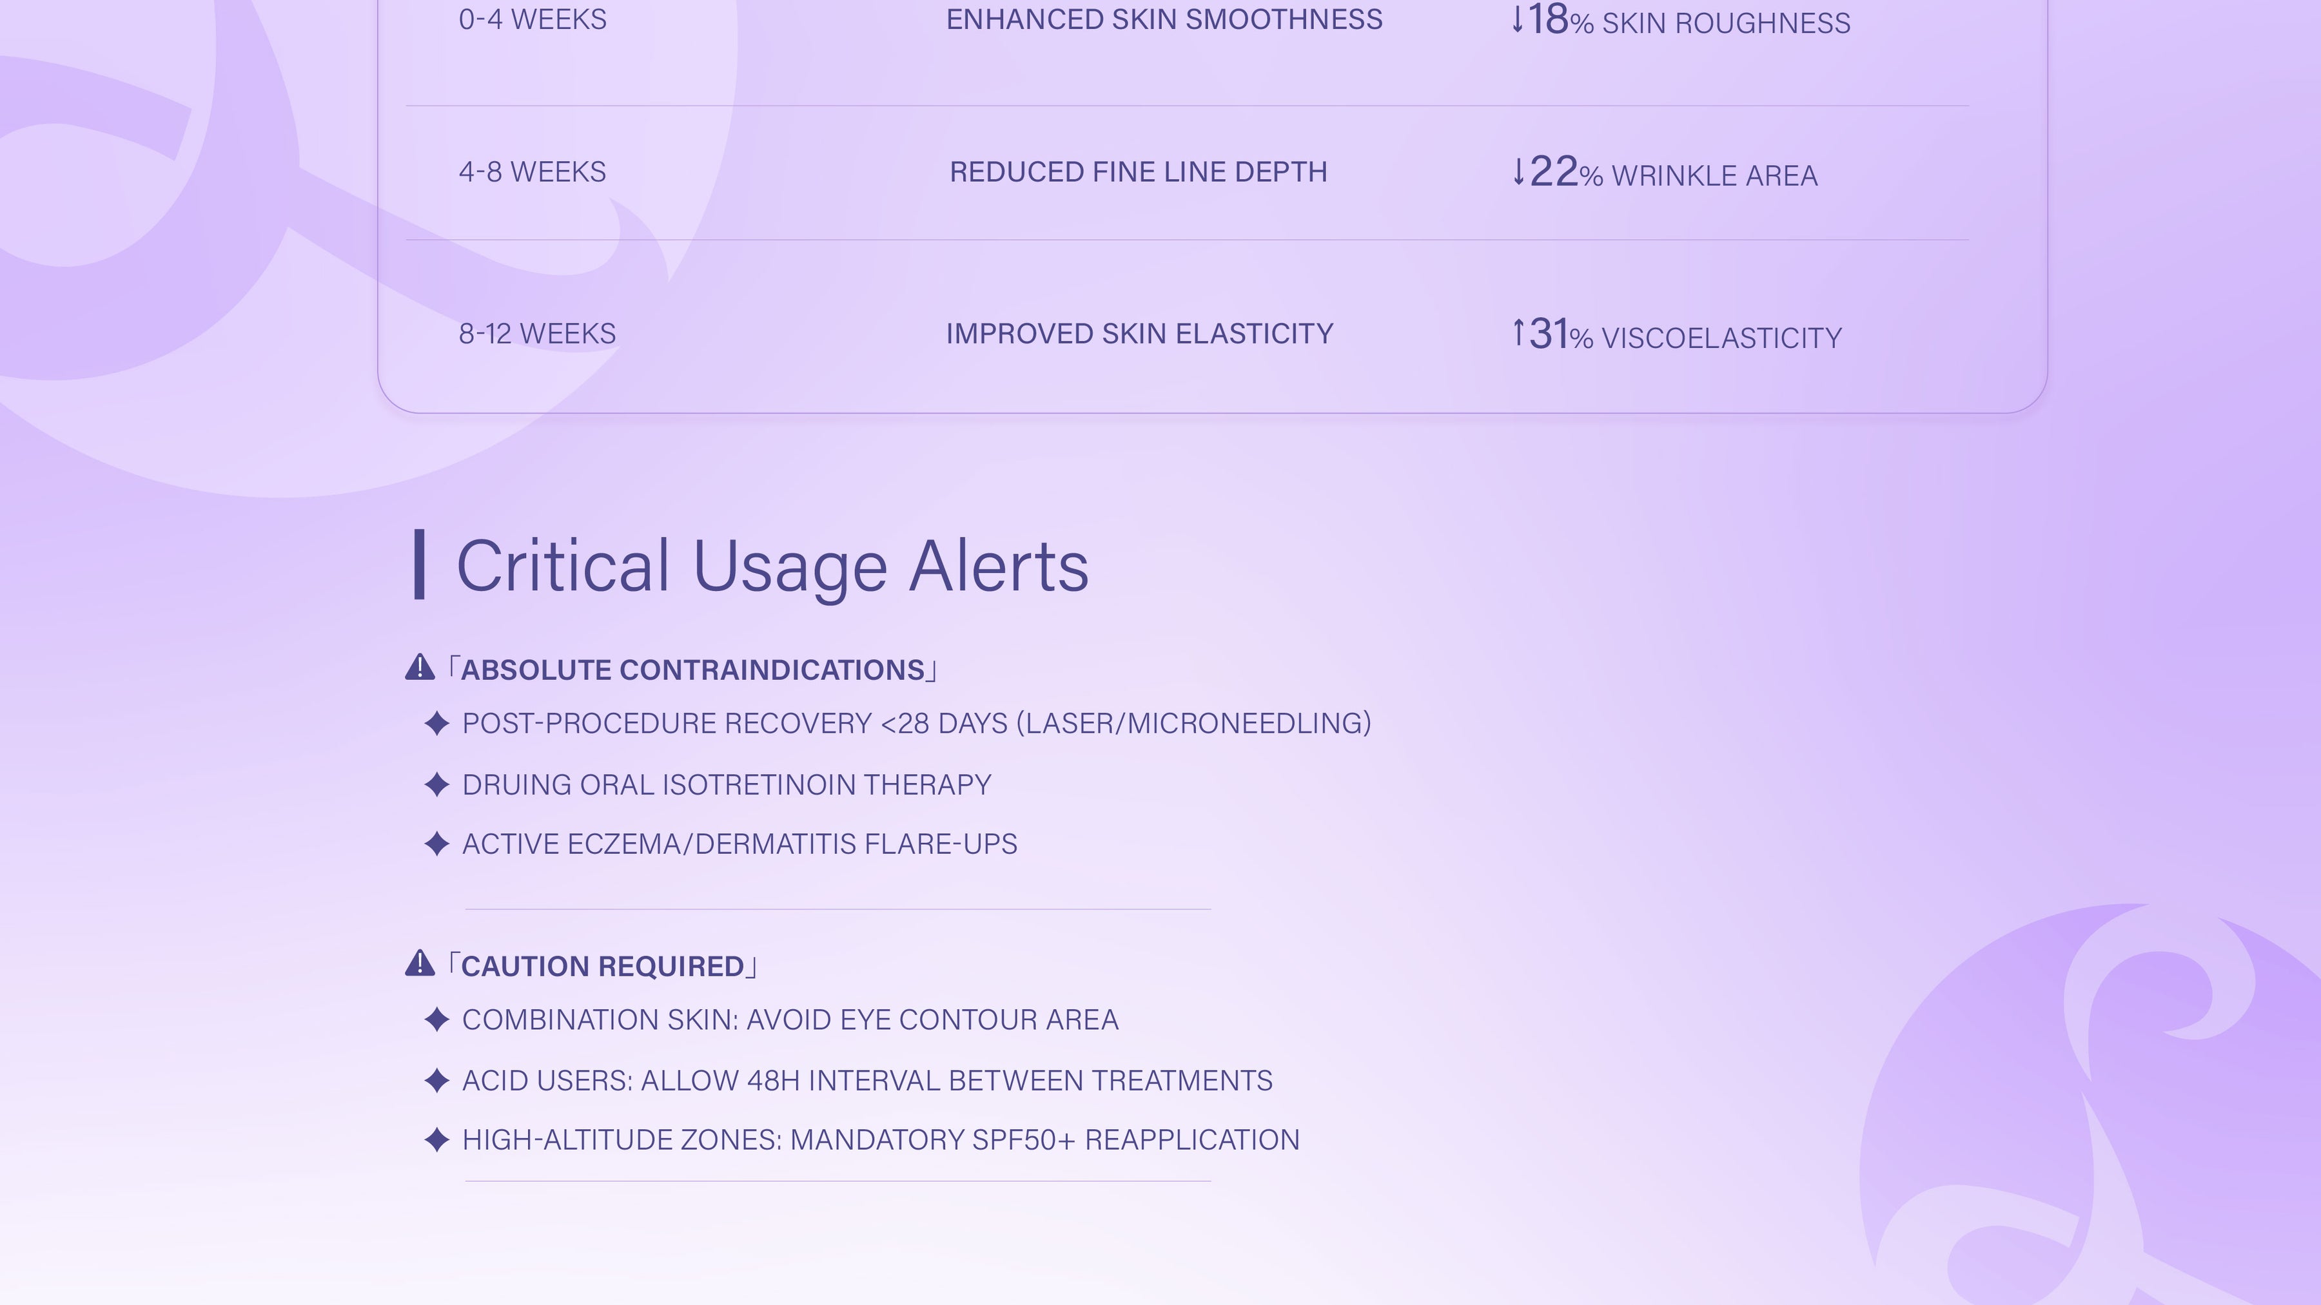Viewport: 2321px width, 1305px height.
Task: Click star bullet beside High-Altitude Zones line
Action: (437, 1139)
